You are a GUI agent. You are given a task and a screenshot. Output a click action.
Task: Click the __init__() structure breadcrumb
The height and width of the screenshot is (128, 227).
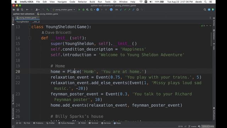click(x=36, y=22)
